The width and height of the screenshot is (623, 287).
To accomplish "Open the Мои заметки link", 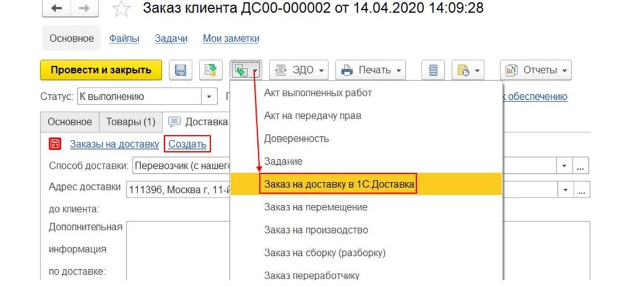I will pos(231,38).
